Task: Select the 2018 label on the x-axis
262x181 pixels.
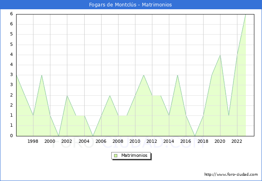Action: (203, 141)
